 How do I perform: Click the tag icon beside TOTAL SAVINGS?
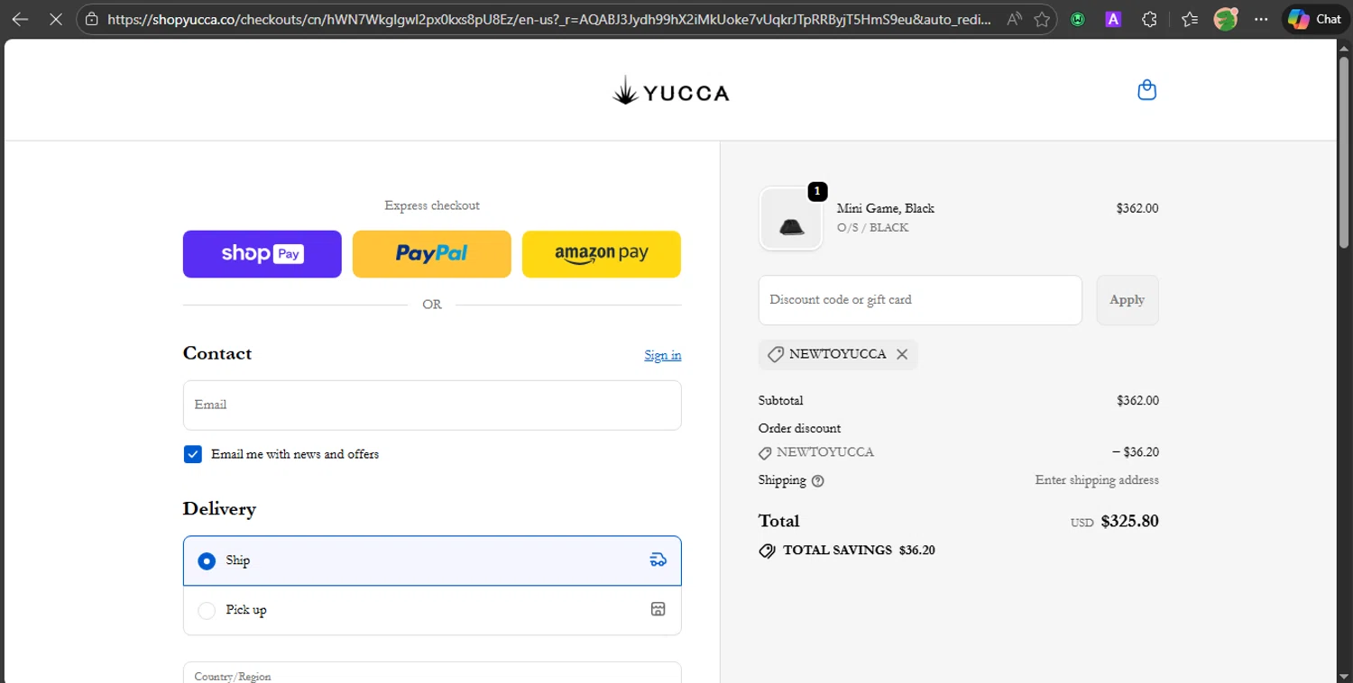[x=767, y=551]
